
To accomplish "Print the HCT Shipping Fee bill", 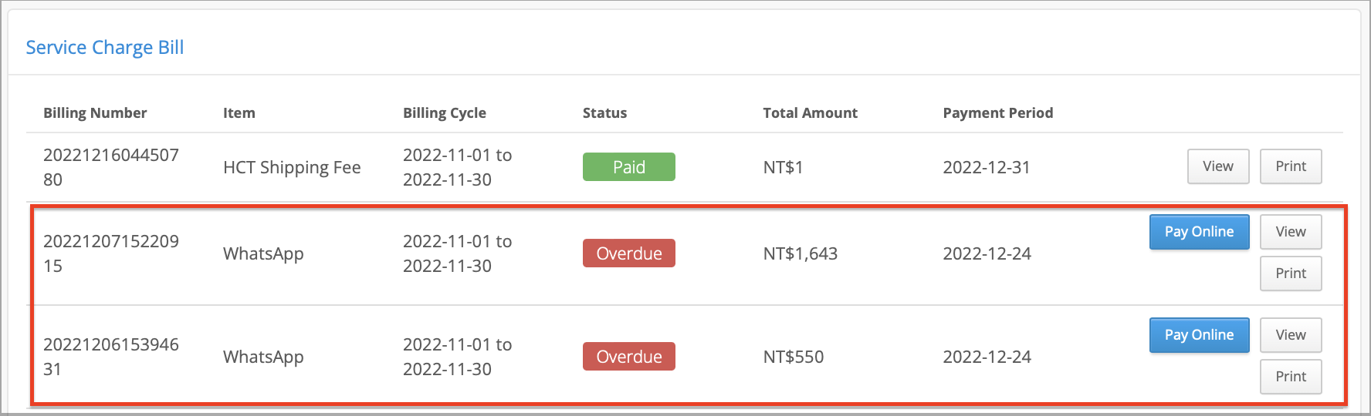I will (1291, 166).
